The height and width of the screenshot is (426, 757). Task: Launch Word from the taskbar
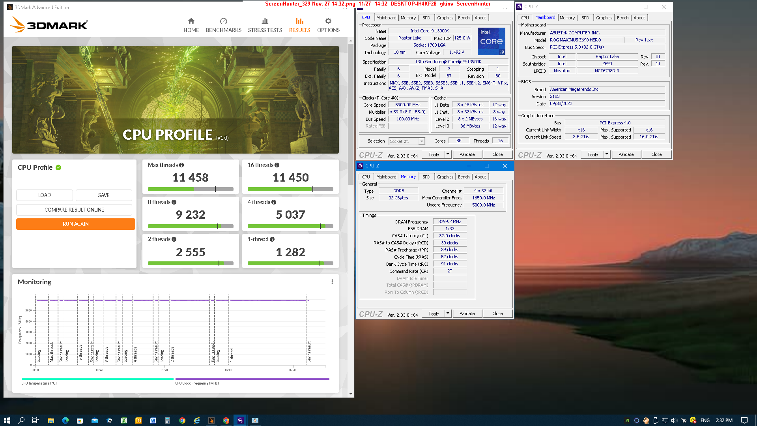point(153,420)
